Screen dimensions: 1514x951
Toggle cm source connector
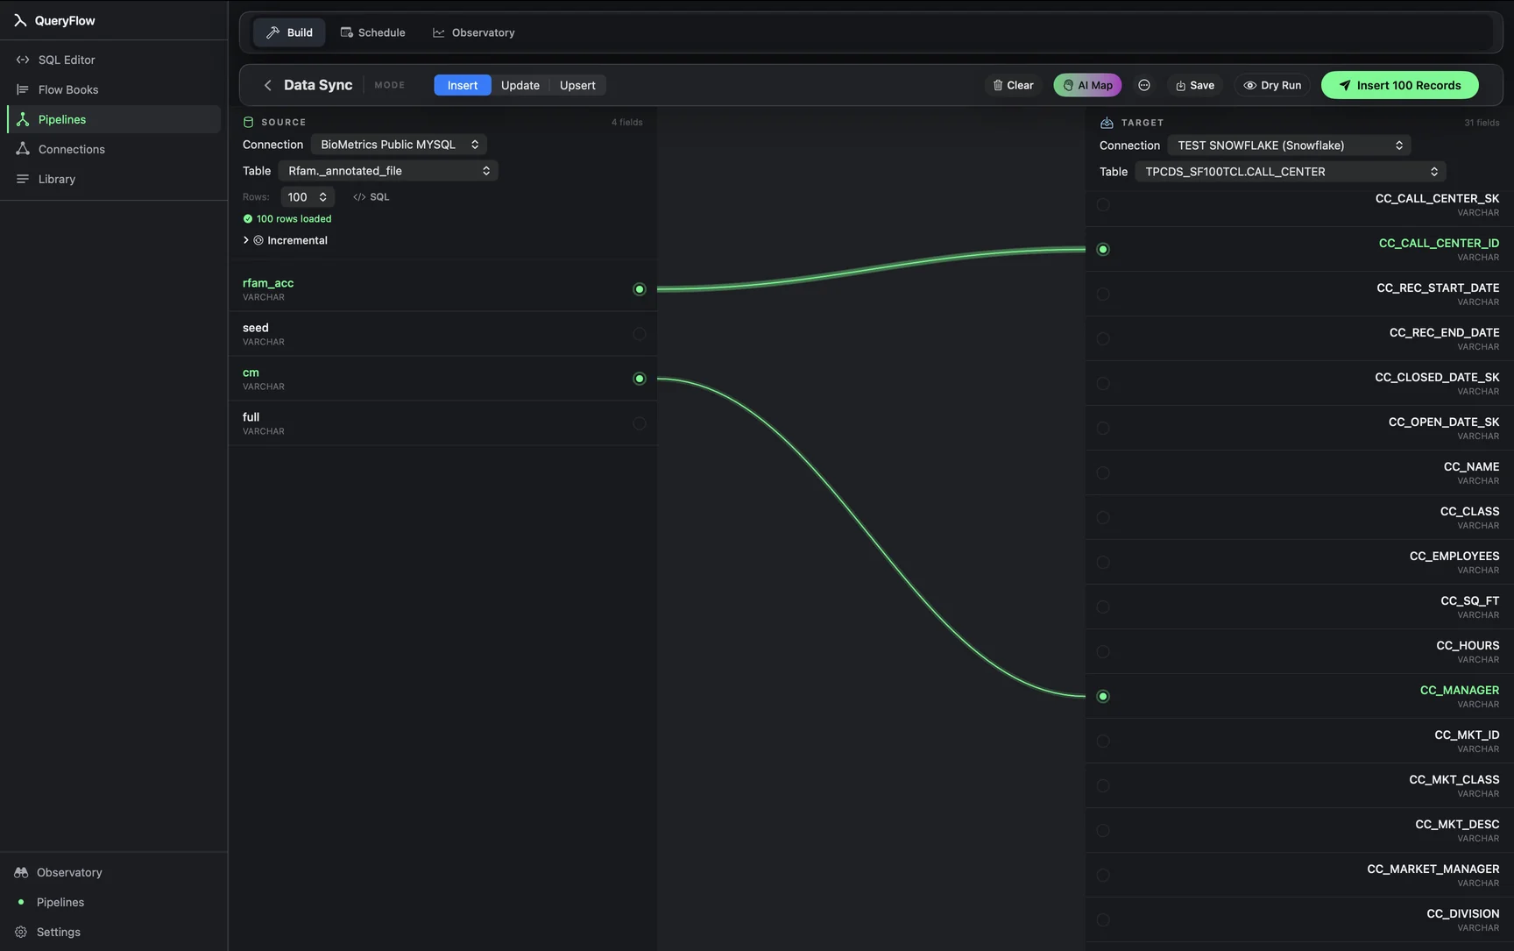pyautogui.click(x=640, y=379)
